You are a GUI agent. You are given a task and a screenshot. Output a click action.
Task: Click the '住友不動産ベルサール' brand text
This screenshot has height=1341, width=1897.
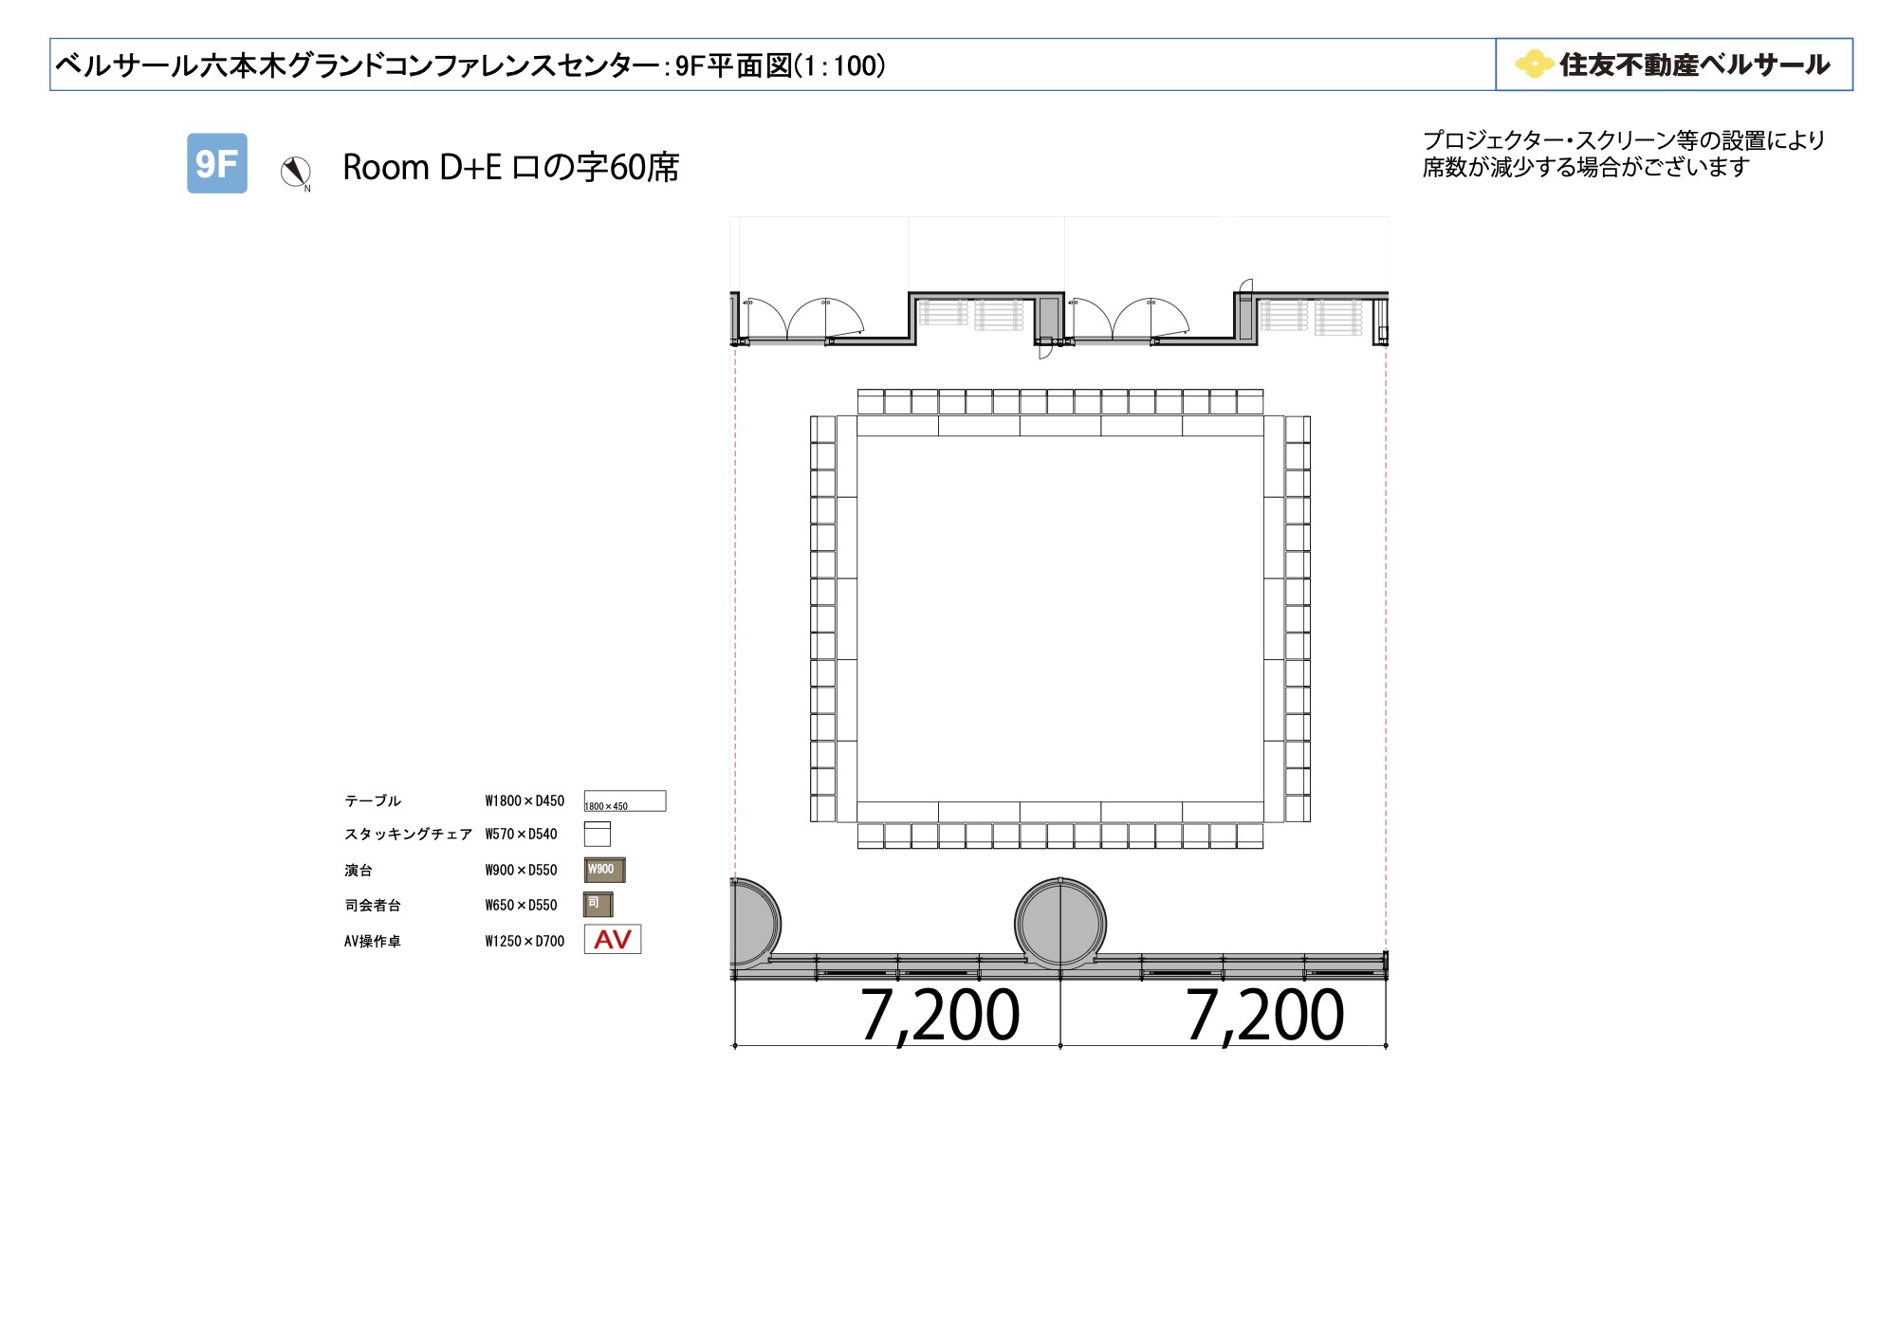[x=1695, y=64]
